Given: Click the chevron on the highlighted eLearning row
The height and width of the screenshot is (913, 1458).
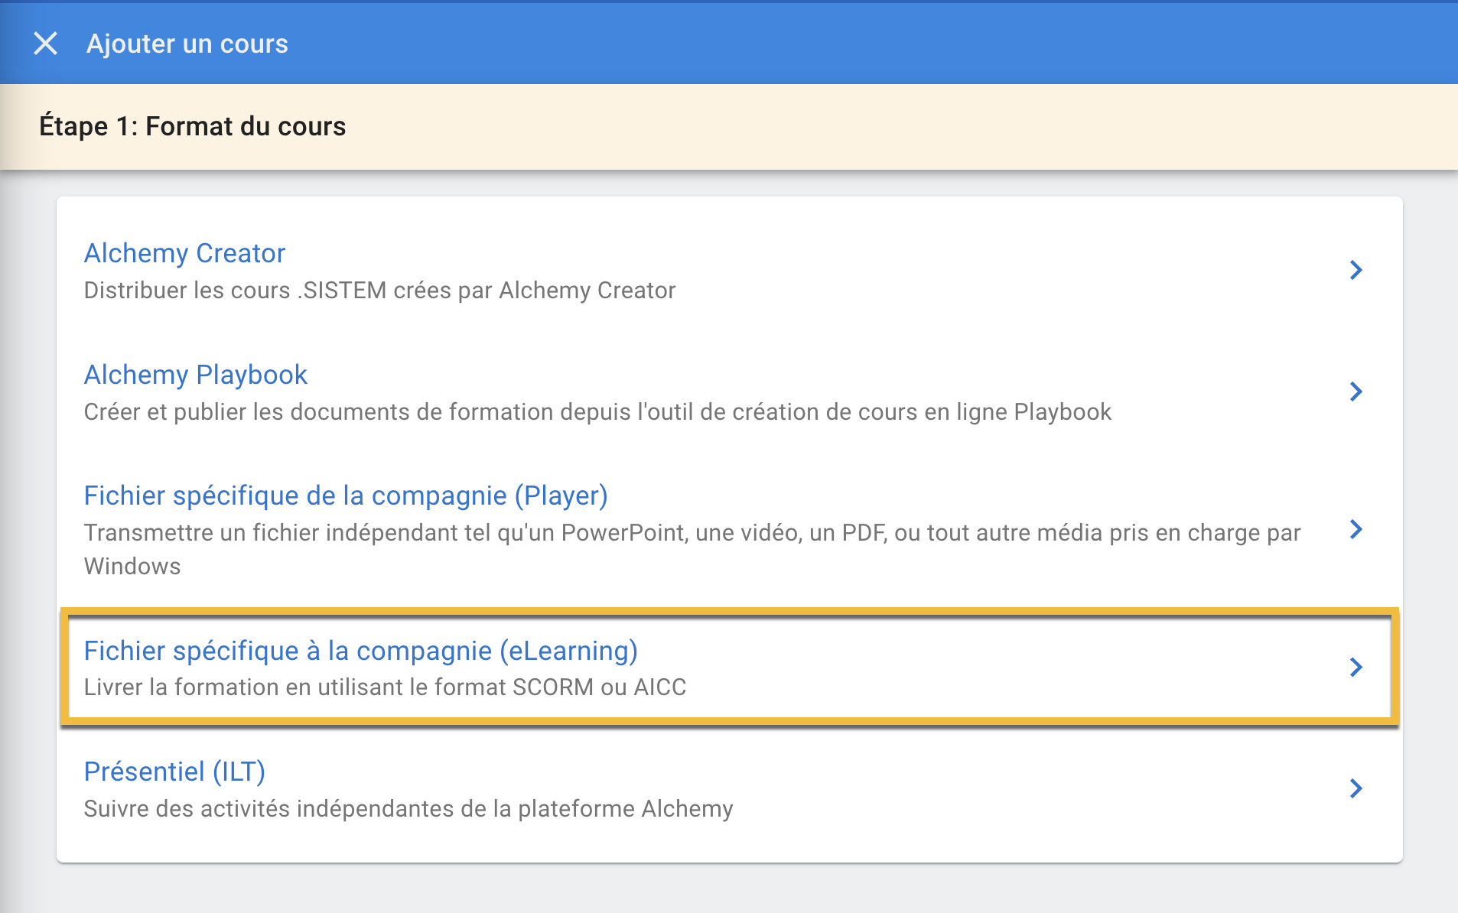Looking at the screenshot, I should [1357, 667].
